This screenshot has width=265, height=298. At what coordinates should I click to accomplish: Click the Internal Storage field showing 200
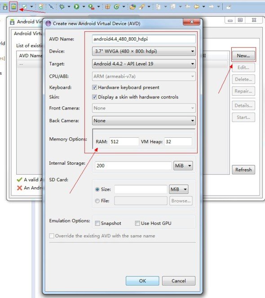pos(133,166)
